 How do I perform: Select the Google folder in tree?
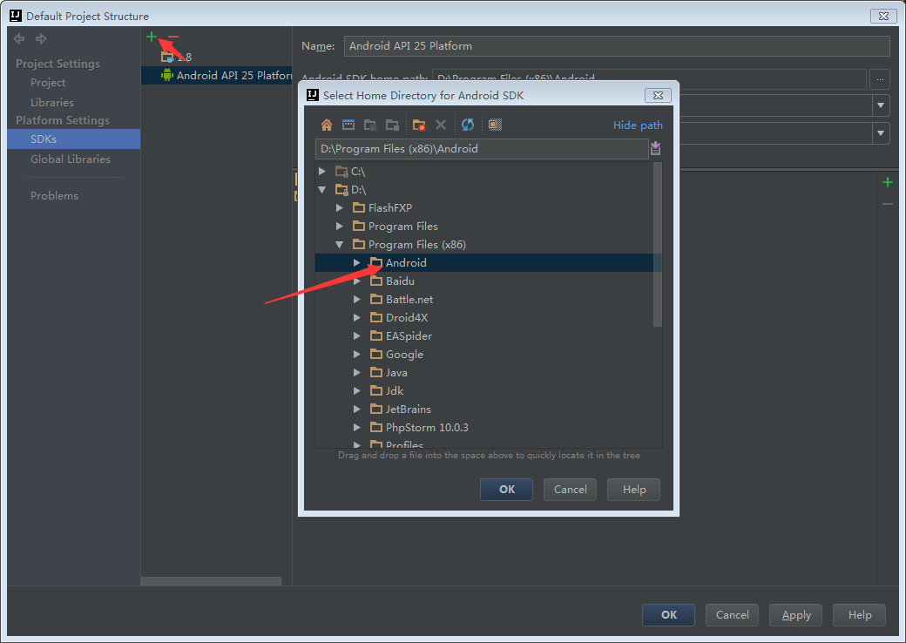coord(404,354)
